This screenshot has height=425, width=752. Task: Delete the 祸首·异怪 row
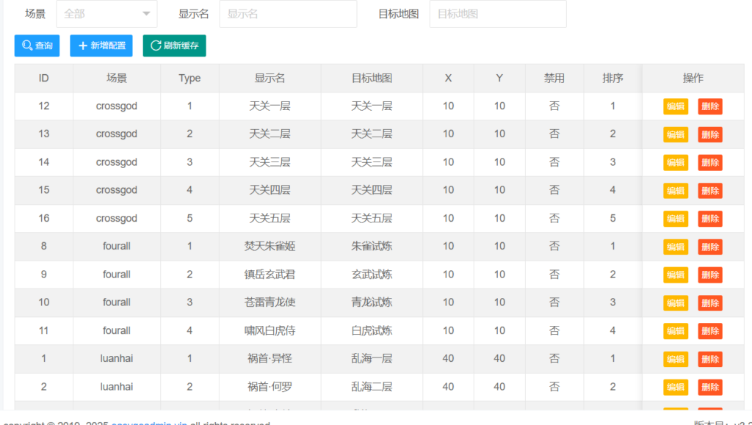[x=710, y=359]
